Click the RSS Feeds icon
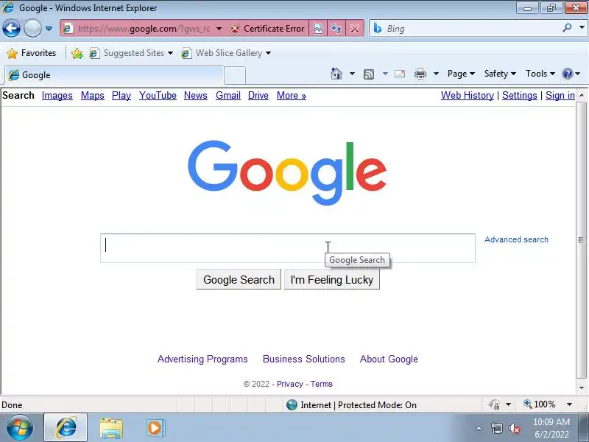 click(369, 74)
